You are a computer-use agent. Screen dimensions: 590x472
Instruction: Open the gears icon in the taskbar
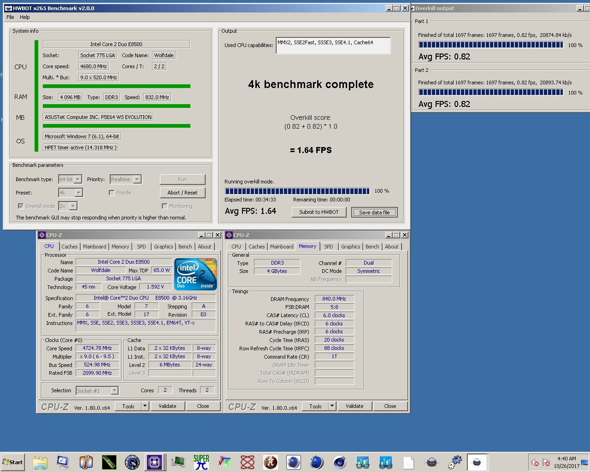[455, 462]
